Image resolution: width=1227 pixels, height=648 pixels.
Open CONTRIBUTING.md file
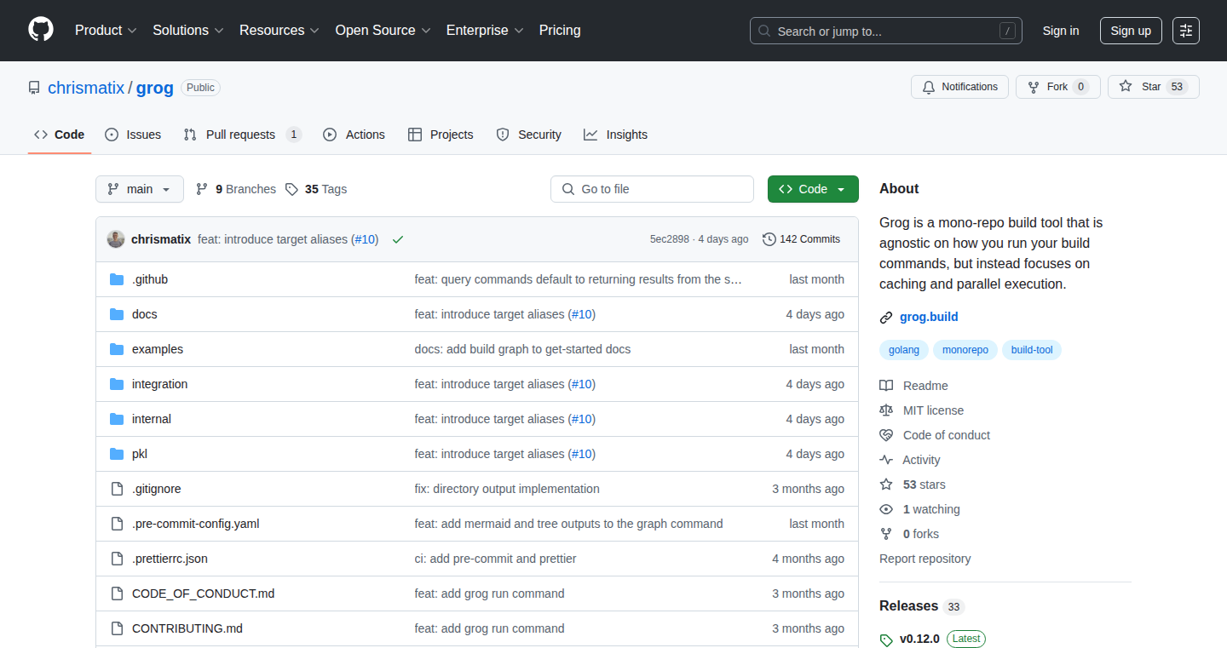coord(187,628)
